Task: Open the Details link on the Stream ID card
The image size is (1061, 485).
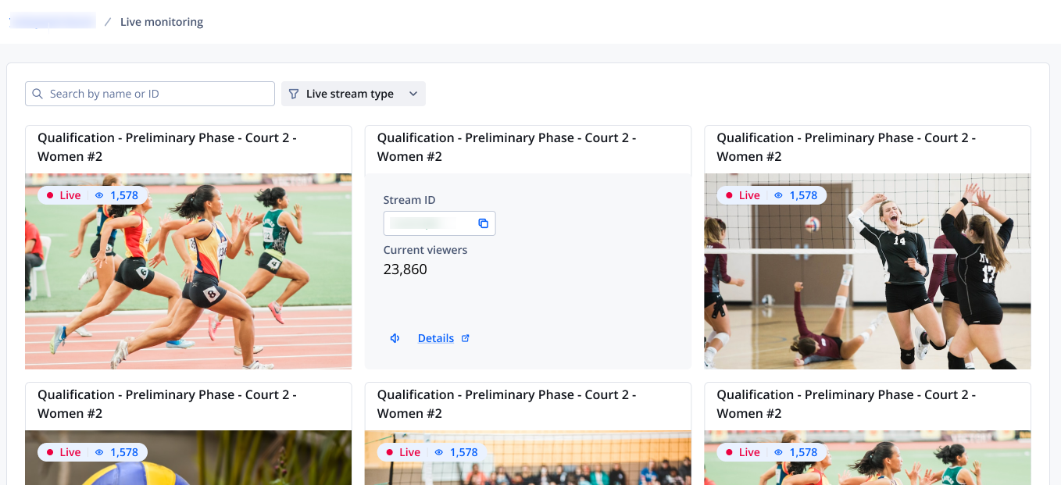Action: coord(436,337)
